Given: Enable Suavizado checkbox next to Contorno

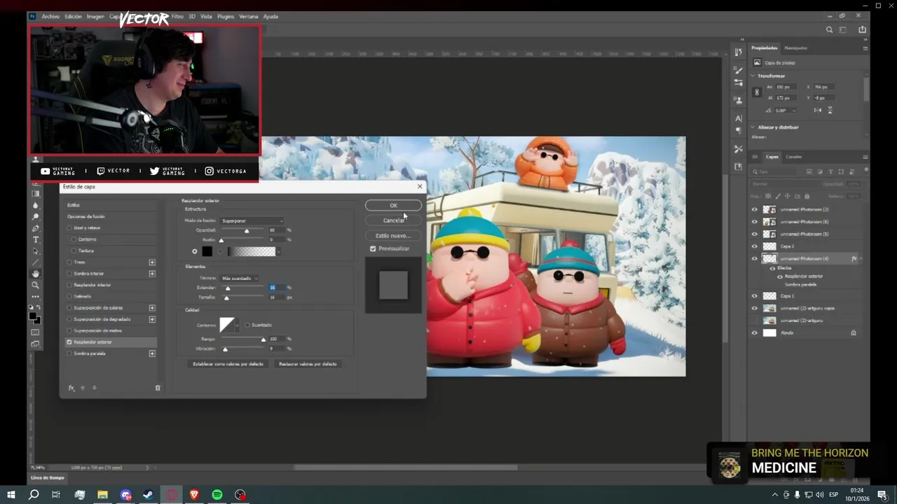Looking at the screenshot, I should (247, 325).
